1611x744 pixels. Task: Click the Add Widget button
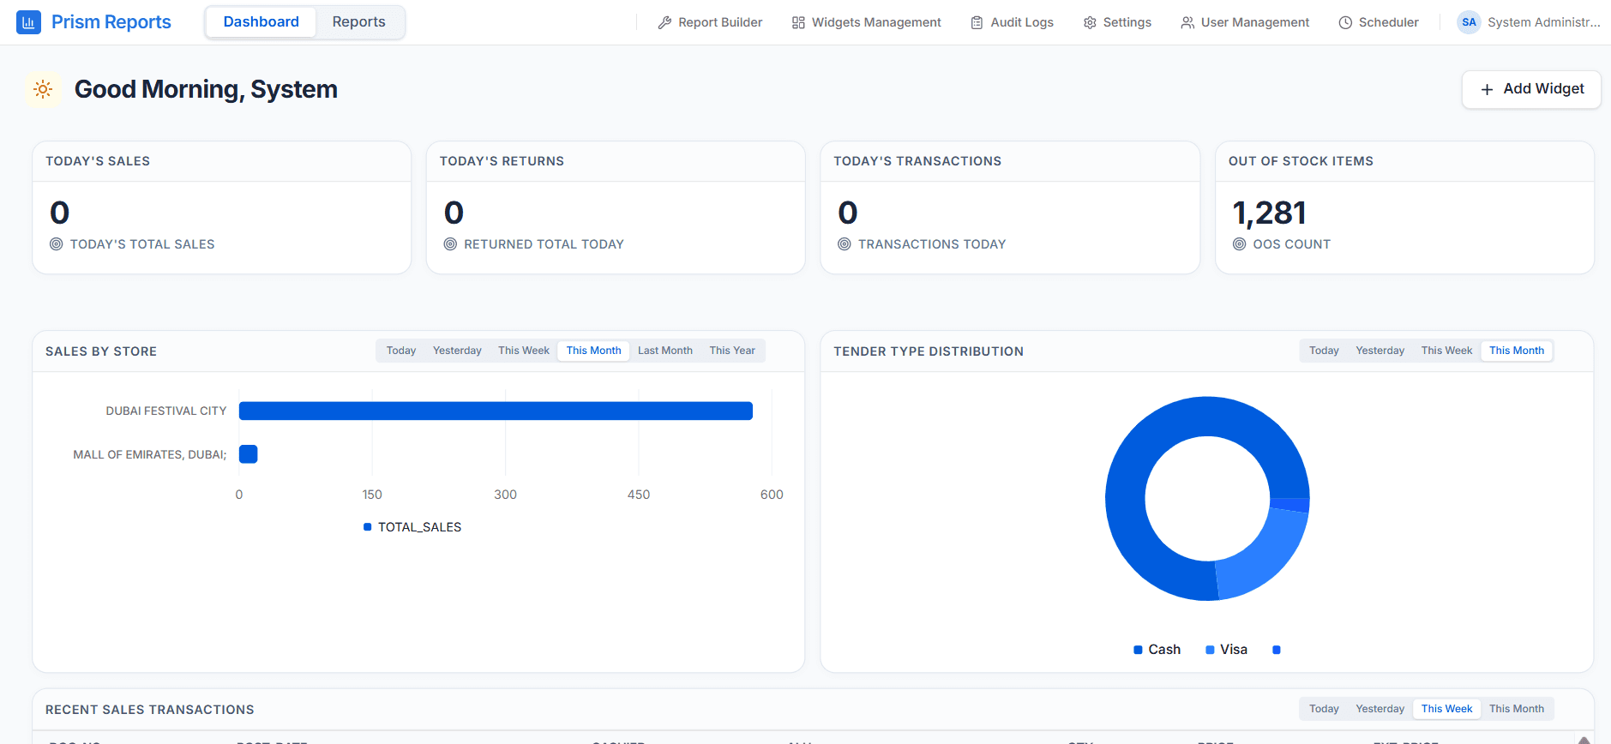pyautogui.click(x=1531, y=89)
